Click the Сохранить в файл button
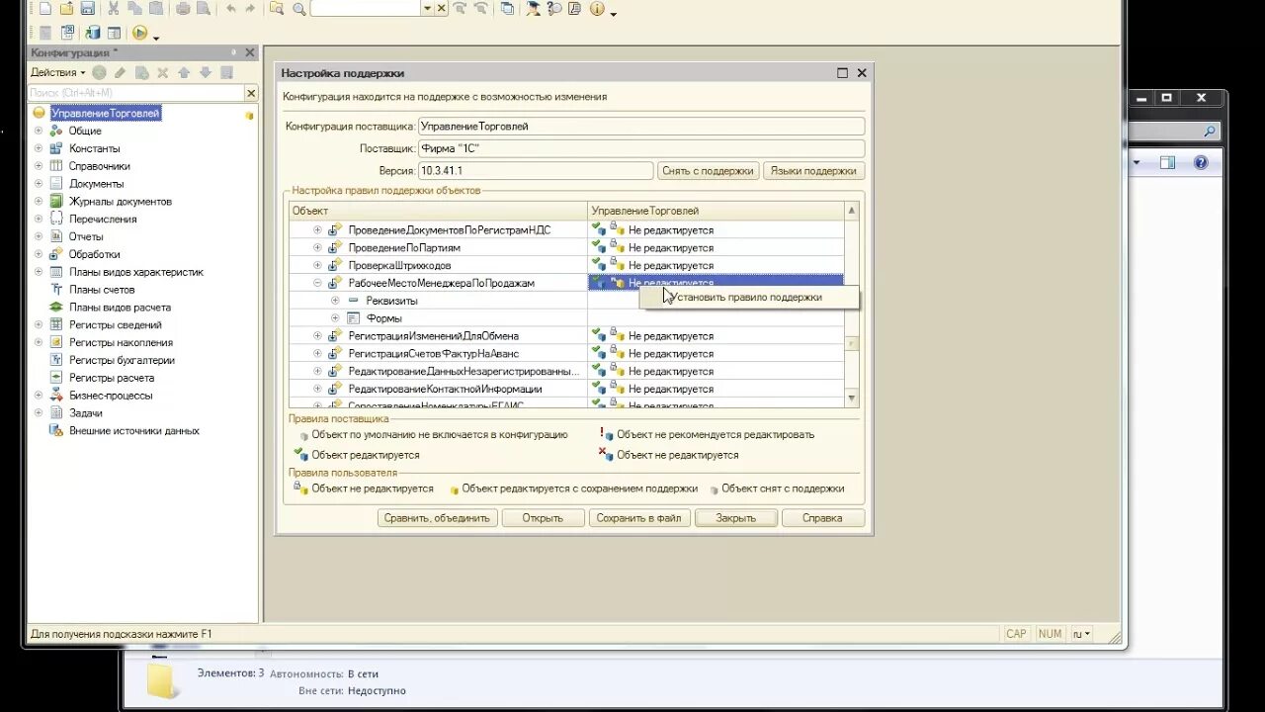1265x712 pixels. (x=638, y=517)
